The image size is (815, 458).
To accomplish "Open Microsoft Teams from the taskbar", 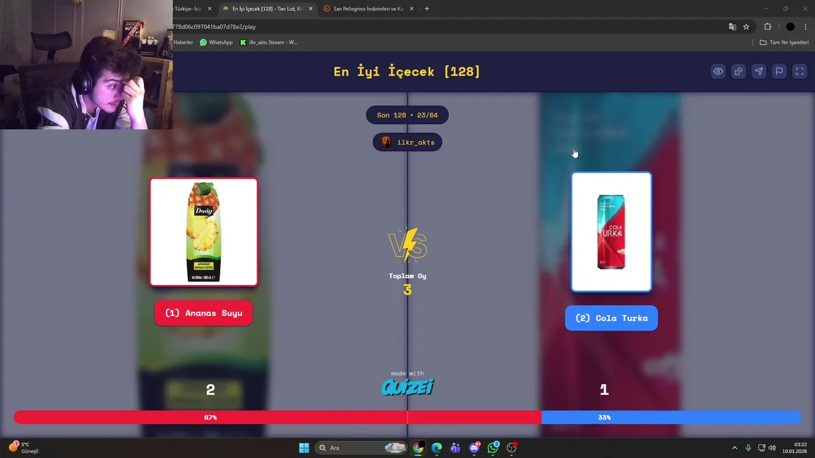I will (455, 448).
